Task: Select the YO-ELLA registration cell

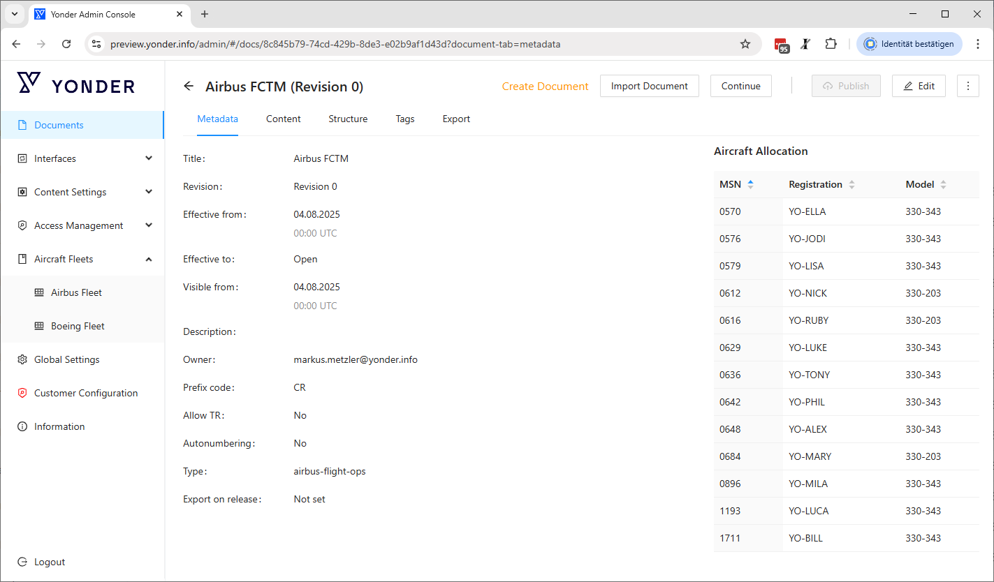Action: click(x=841, y=211)
